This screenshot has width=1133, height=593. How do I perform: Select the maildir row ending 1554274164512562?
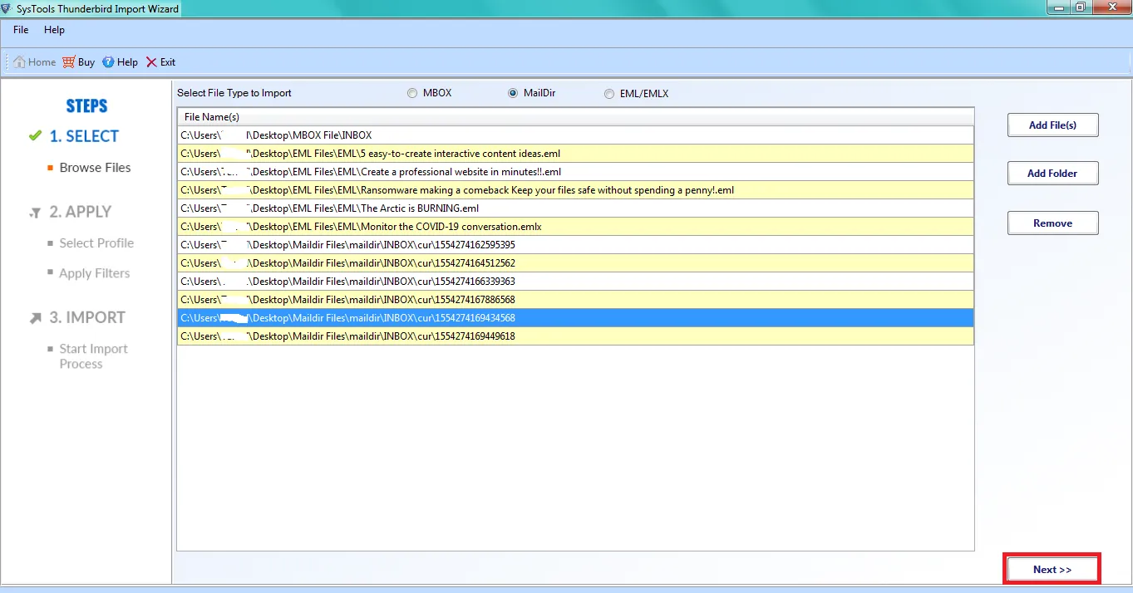[x=575, y=263]
